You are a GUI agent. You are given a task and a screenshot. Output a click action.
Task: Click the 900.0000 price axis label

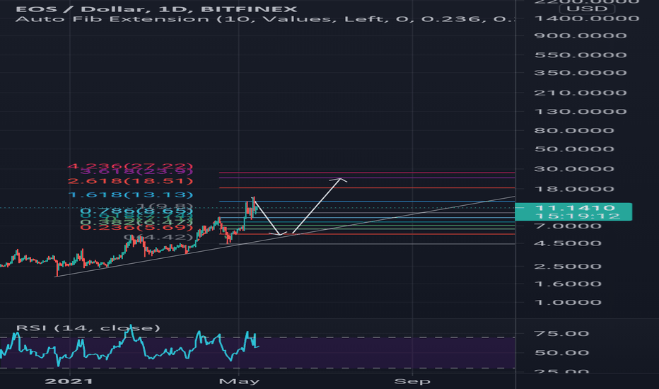[x=581, y=36]
